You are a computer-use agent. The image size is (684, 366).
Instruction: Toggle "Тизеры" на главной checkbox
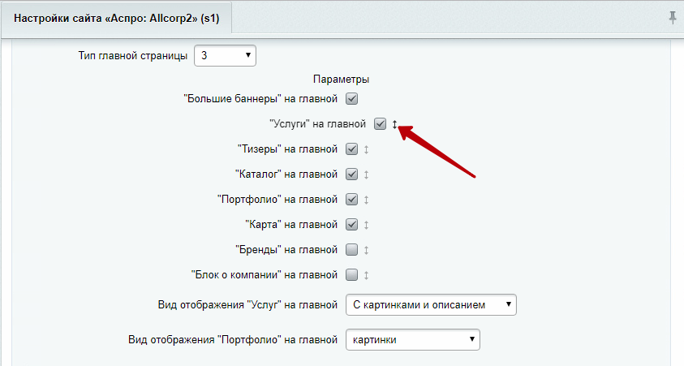(x=351, y=149)
